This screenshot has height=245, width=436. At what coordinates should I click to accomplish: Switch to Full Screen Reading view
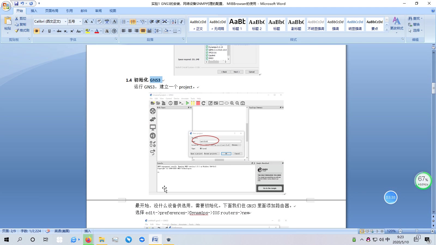(367, 231)
